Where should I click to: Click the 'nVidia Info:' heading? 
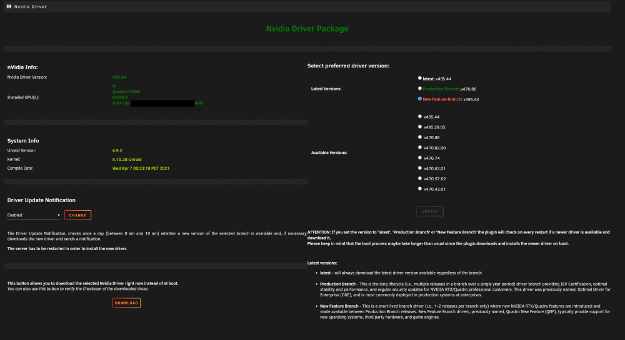[x=22, y=67]
